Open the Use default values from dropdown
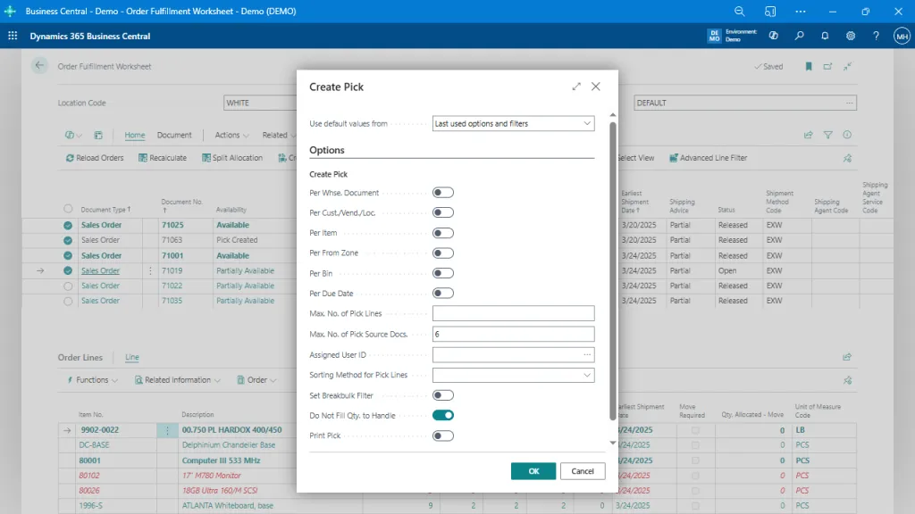The width and height of the screenshot is (915, 514). (x=585, y=123)
